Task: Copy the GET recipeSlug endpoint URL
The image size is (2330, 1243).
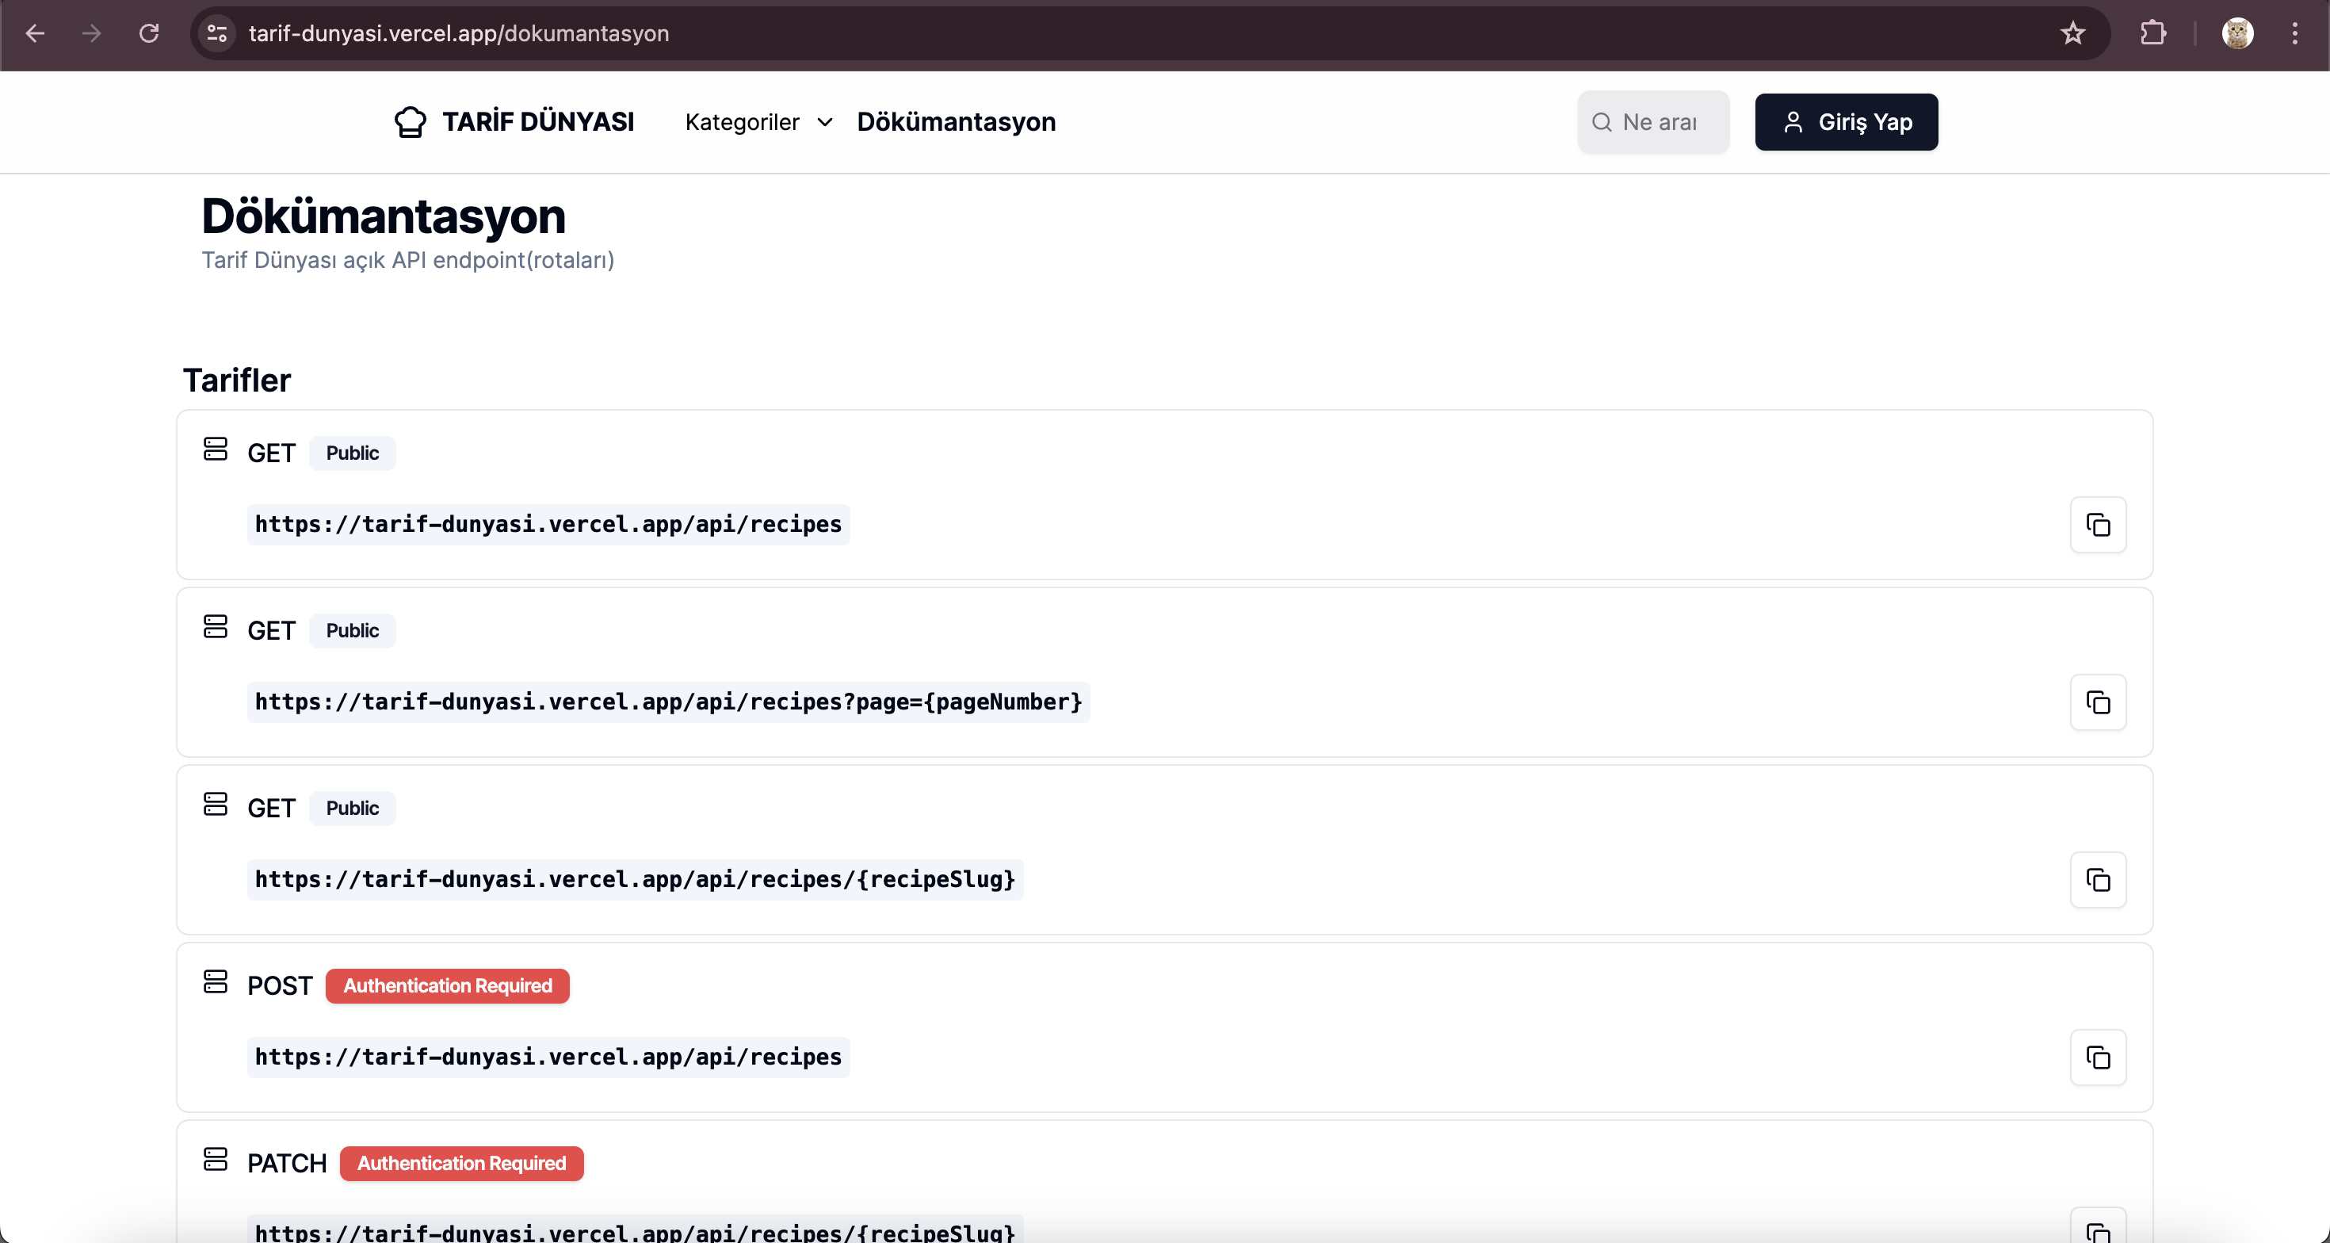Action: (x=2098, y=879)
